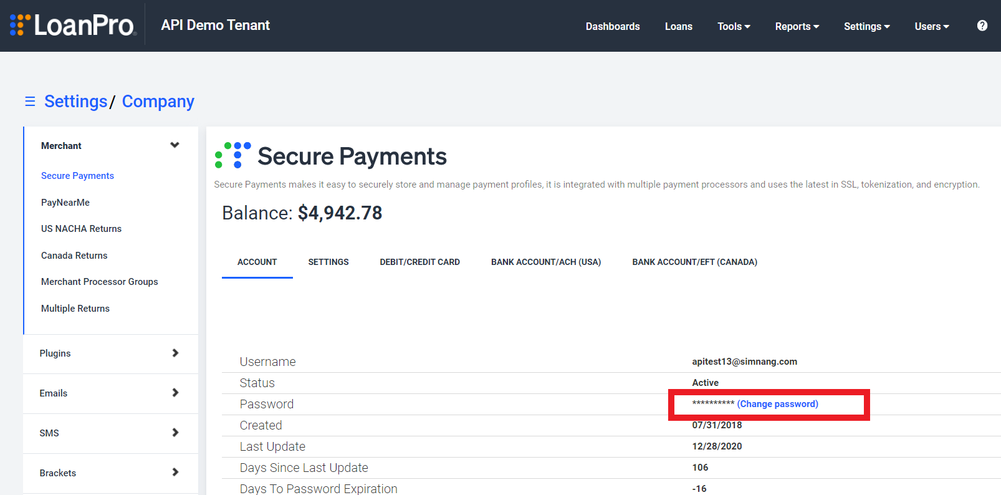Open Merchant Processor Groups
Viewport: 1001px width, 495px height.
point(100,282)
